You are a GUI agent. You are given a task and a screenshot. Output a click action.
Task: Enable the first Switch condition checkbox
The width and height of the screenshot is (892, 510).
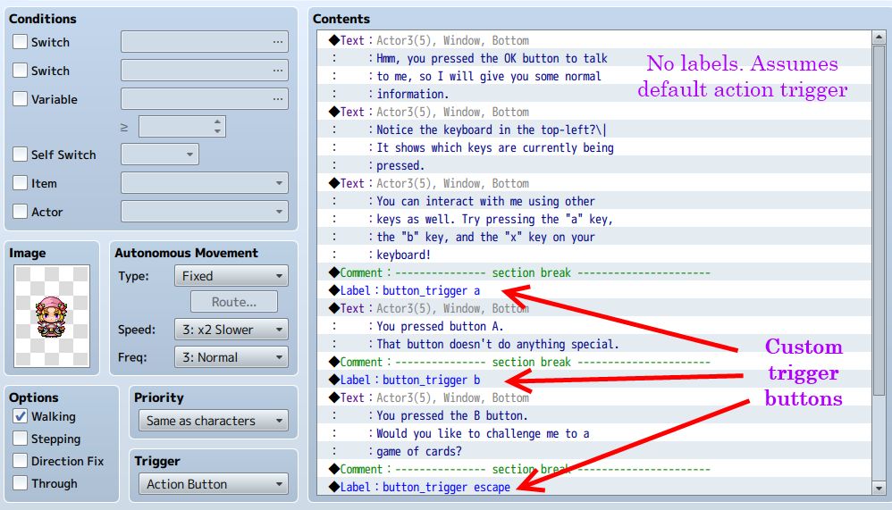pos(20,41)
